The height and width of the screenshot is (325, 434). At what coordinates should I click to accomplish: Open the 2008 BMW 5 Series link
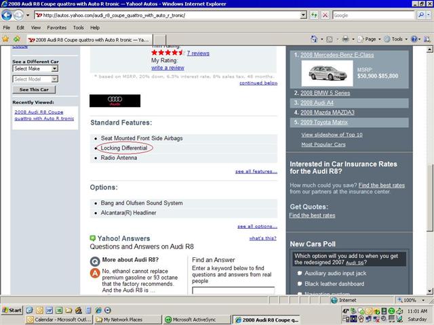tap(325, 93)
